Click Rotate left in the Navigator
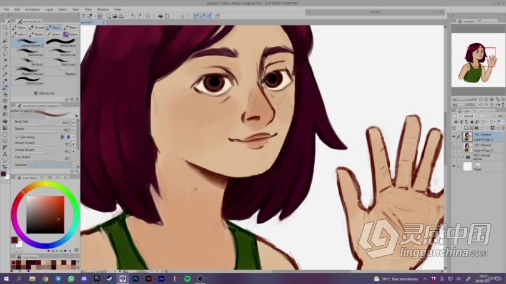Image resolution: width=506 pixels, height=284 pixels. tap(481, 105)
